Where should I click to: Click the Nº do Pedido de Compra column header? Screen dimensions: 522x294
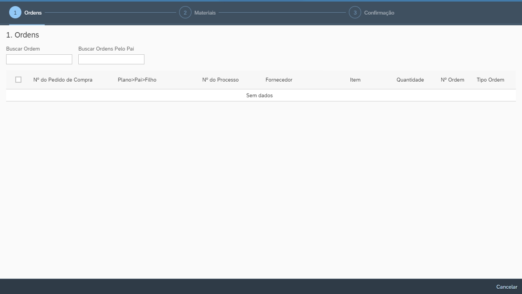coord(63,80)
